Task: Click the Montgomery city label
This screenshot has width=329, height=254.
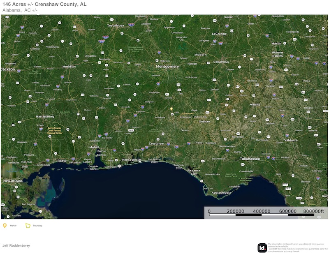Action: 167,66
